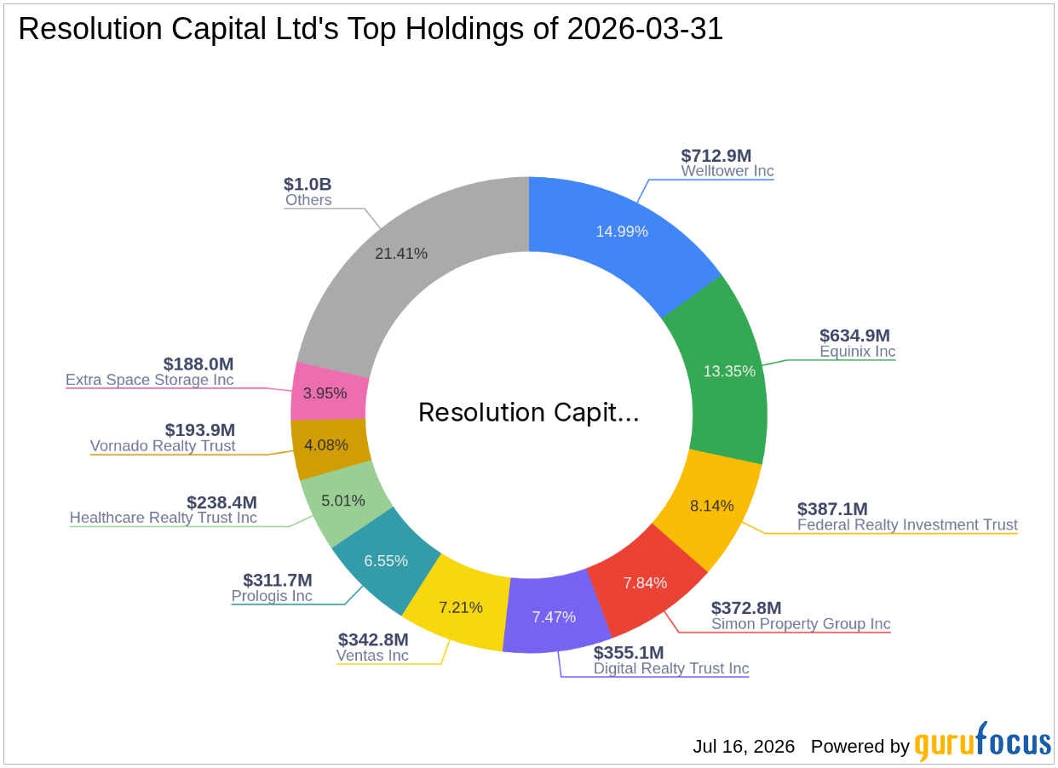Viewport: 1058px width, 768px height.
Task: Click the $188.0M value
Action: 198,364
